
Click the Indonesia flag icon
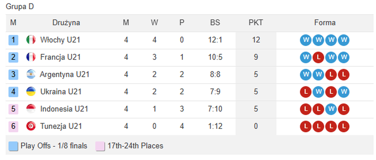tap(31, 109)
